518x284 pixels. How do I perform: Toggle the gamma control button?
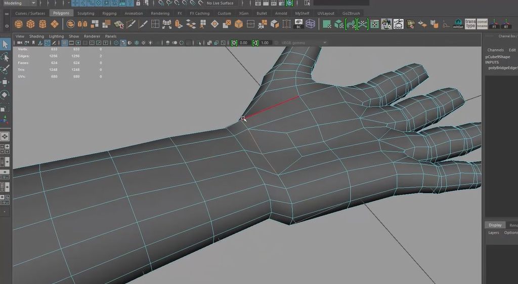255,43
